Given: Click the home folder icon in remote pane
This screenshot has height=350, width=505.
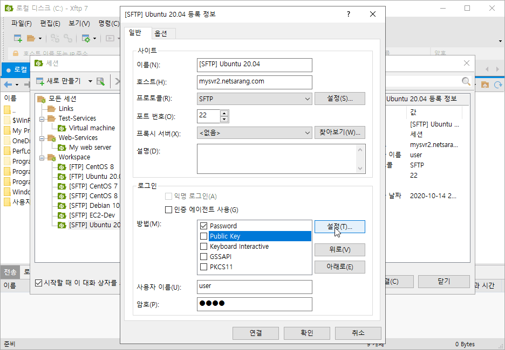Looking at the screenshot, I should (484, 85).
